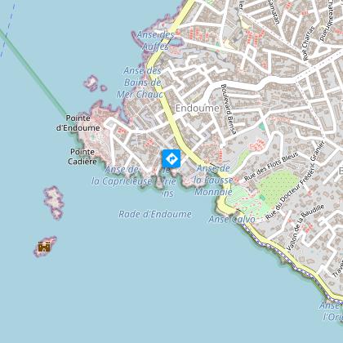343x343 pixels.
Task: Click the Vallon de la Baudille label
Action: tap(305, 226)
